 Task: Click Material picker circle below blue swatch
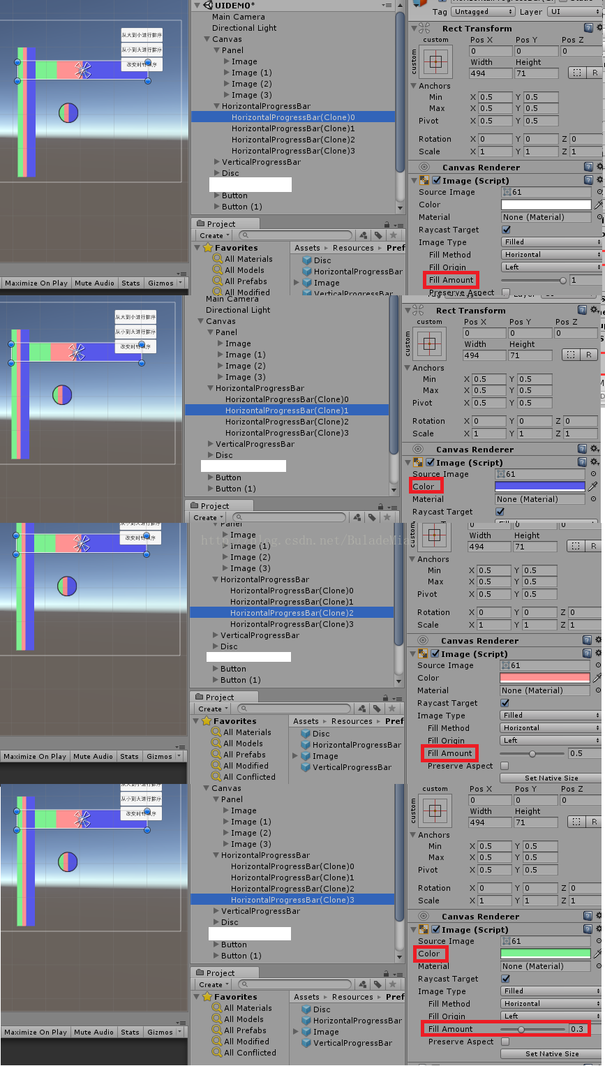point(593,499)
